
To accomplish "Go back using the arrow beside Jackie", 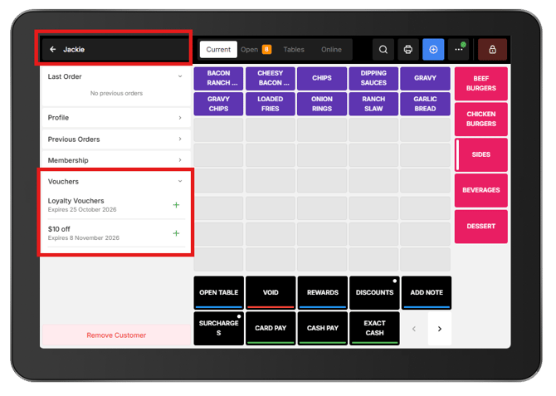I will 53,49.
